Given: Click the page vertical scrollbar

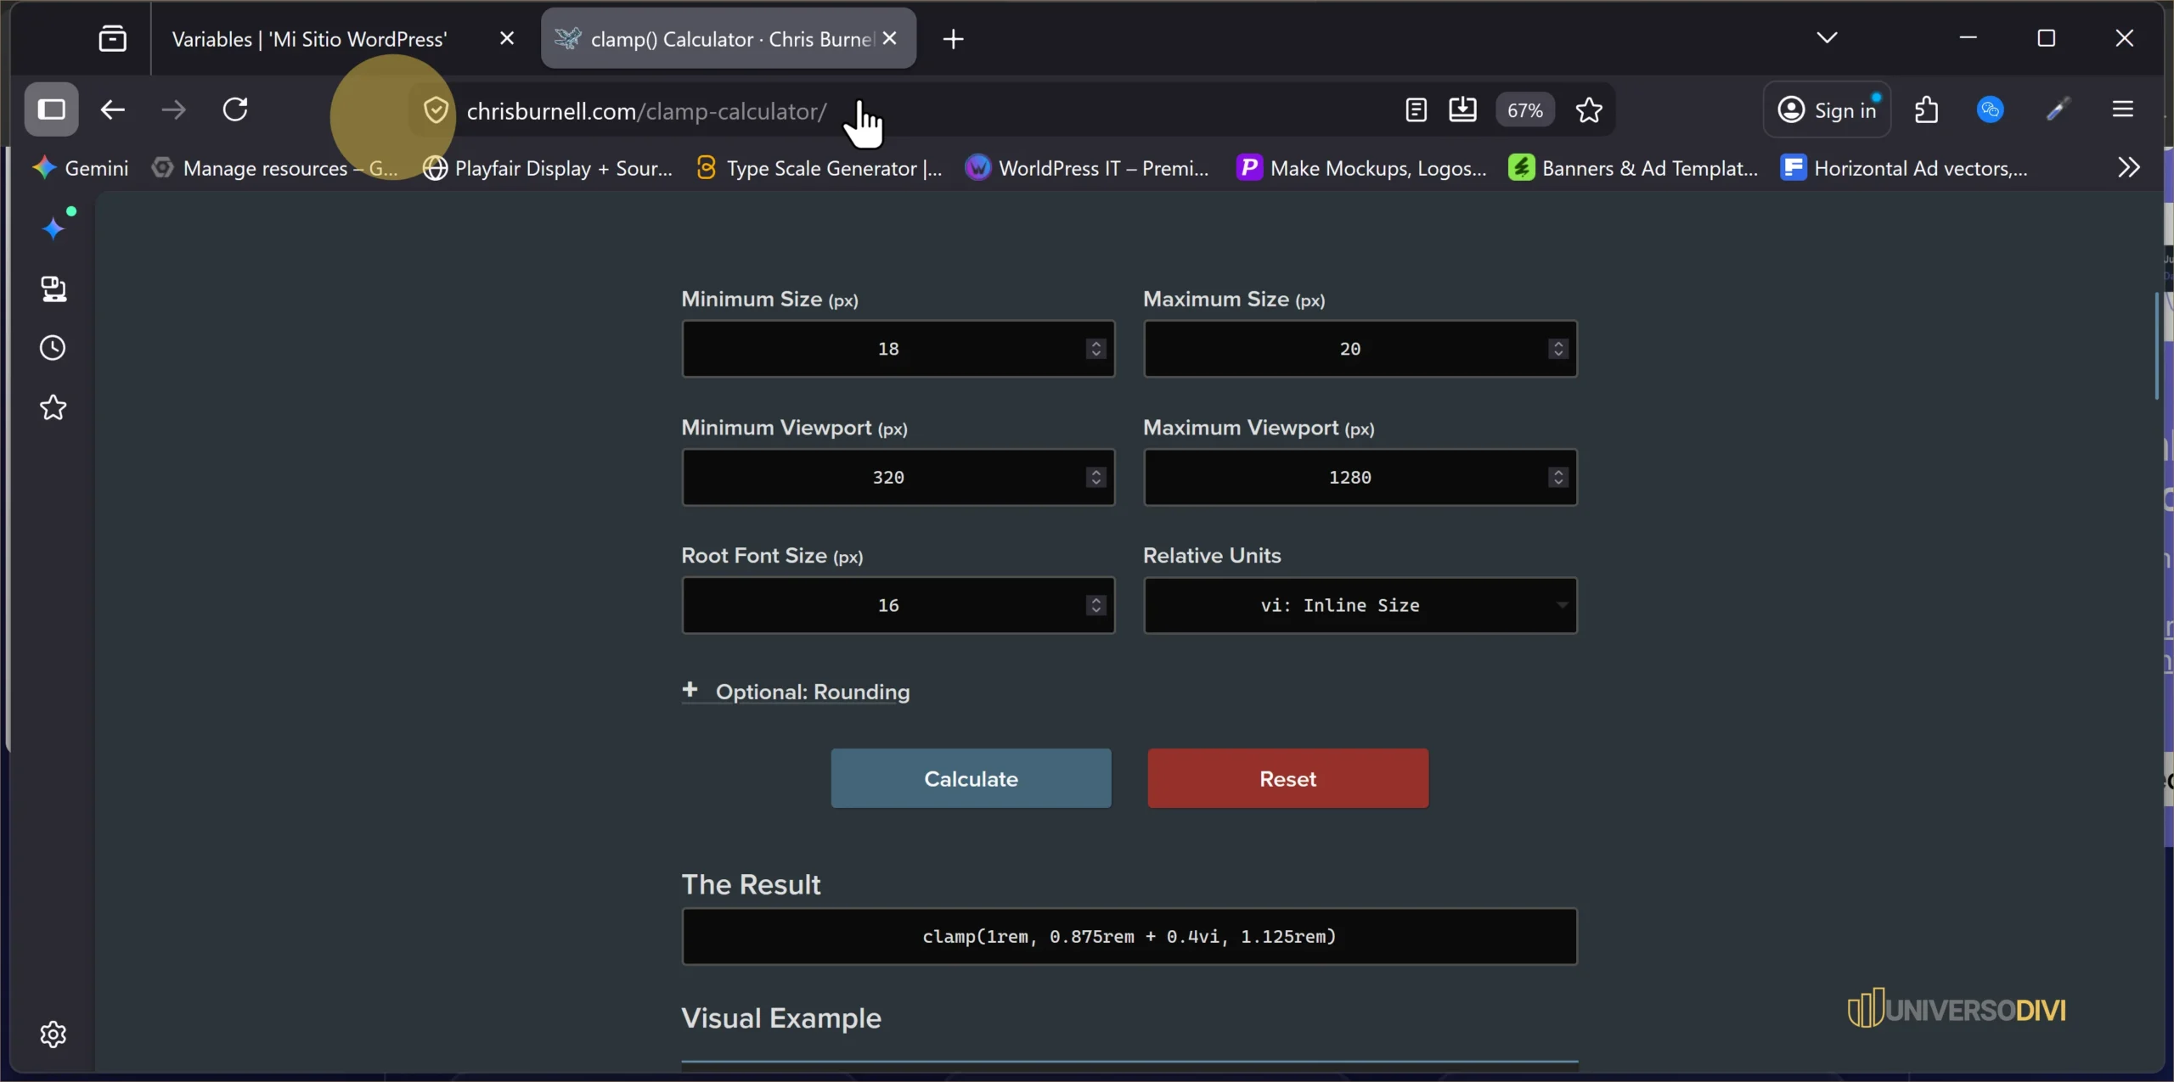Looking at the screenshot, I should pyautogui.click(x=2157, y=346).
